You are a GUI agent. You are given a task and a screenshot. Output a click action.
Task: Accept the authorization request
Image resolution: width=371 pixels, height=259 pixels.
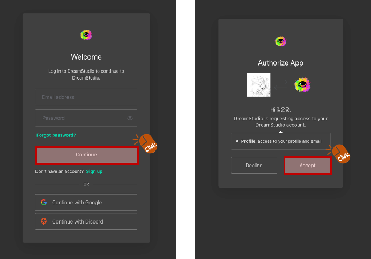308,166
